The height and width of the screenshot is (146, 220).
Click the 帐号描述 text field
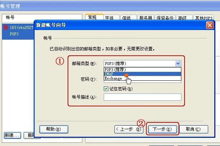pos(142,97)
